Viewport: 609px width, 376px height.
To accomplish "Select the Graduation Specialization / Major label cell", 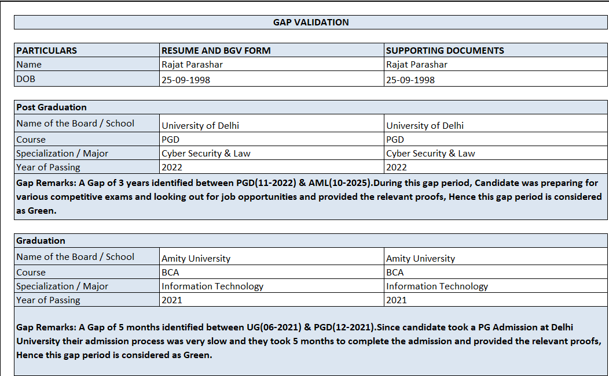I will (87, 286).
